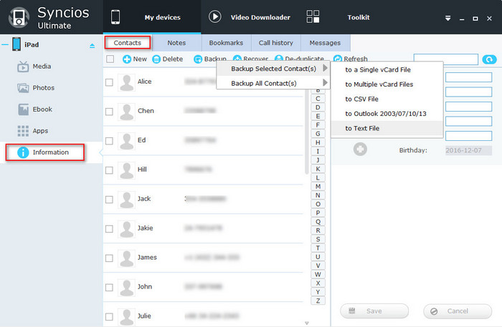Choose to Outlook 2003/07/10/13 option

tap(387, 114)
